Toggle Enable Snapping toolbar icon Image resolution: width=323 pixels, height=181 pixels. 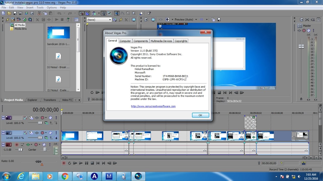(x=82, y=13)
